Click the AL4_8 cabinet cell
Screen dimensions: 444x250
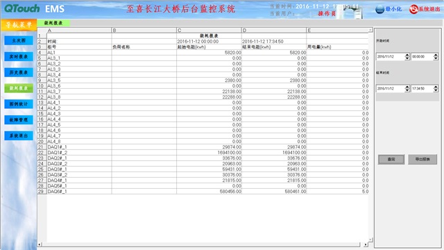[79, 142]
